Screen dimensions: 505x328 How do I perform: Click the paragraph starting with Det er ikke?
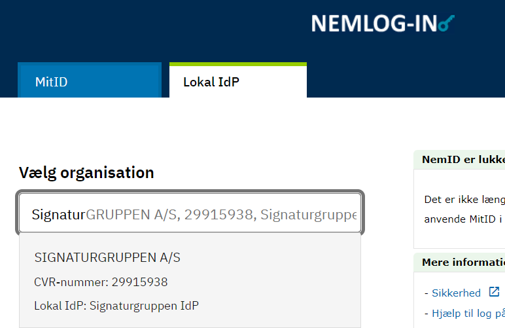pos(464,199)
